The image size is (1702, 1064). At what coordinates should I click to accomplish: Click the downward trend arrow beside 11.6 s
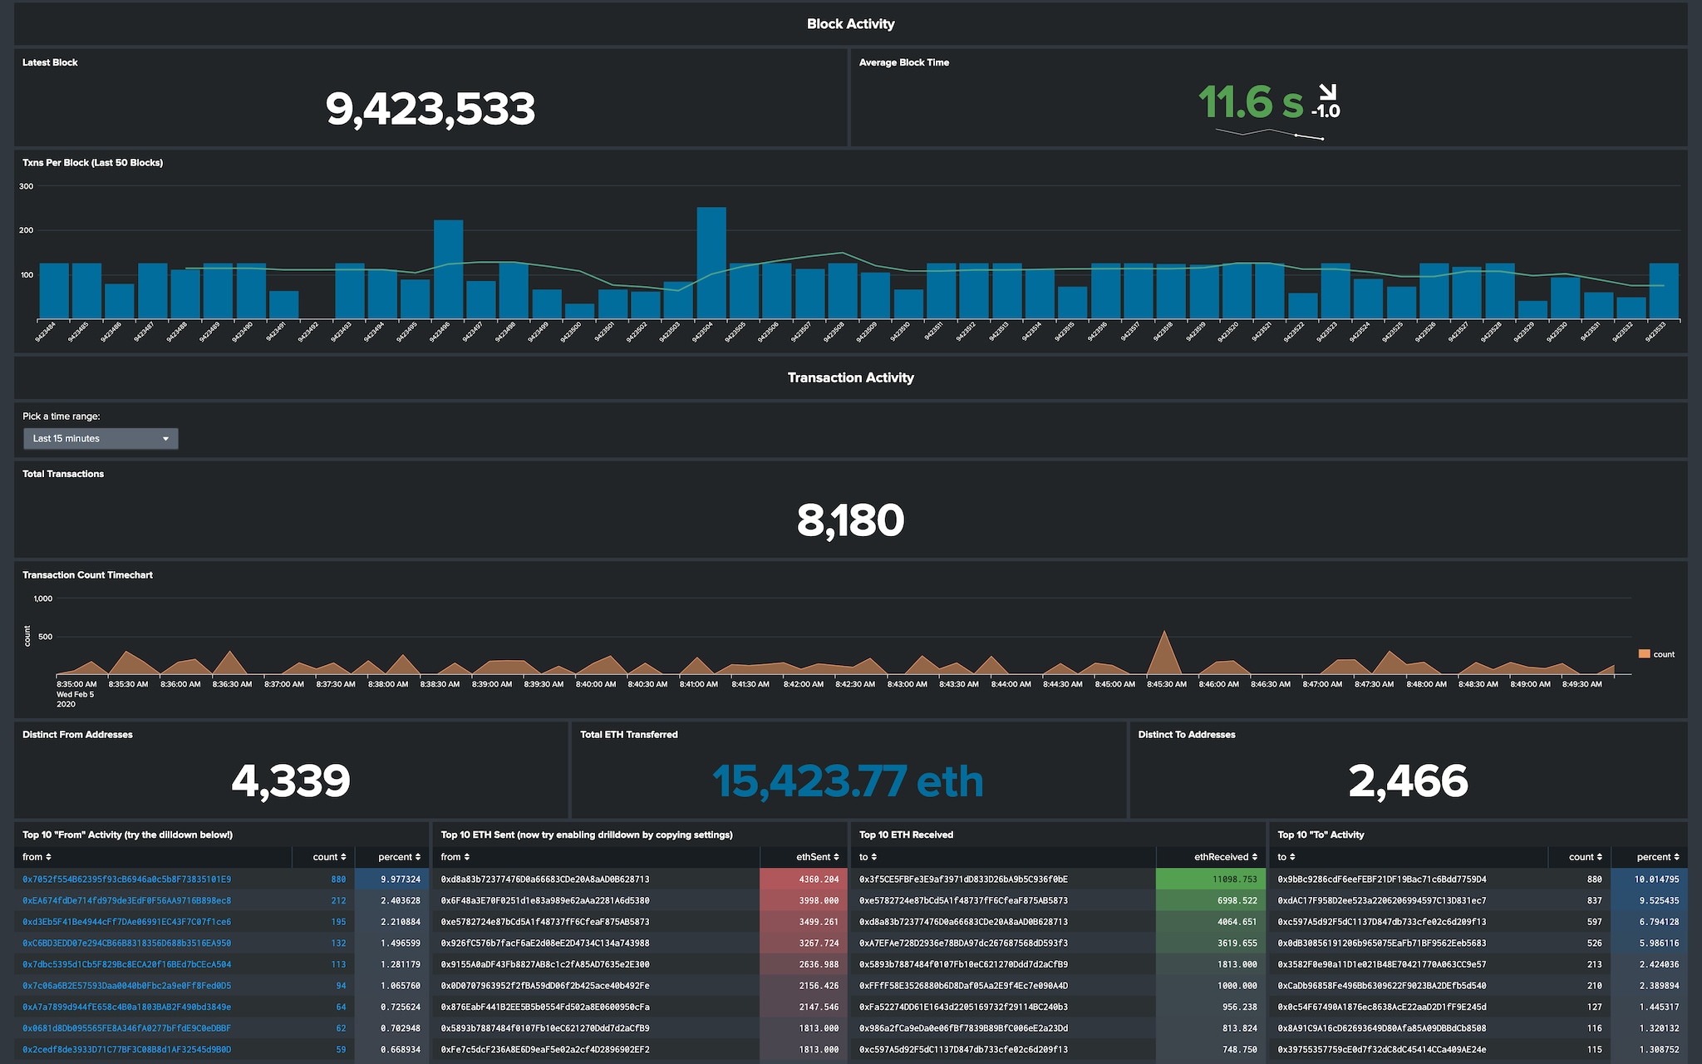pos(1327,92)
